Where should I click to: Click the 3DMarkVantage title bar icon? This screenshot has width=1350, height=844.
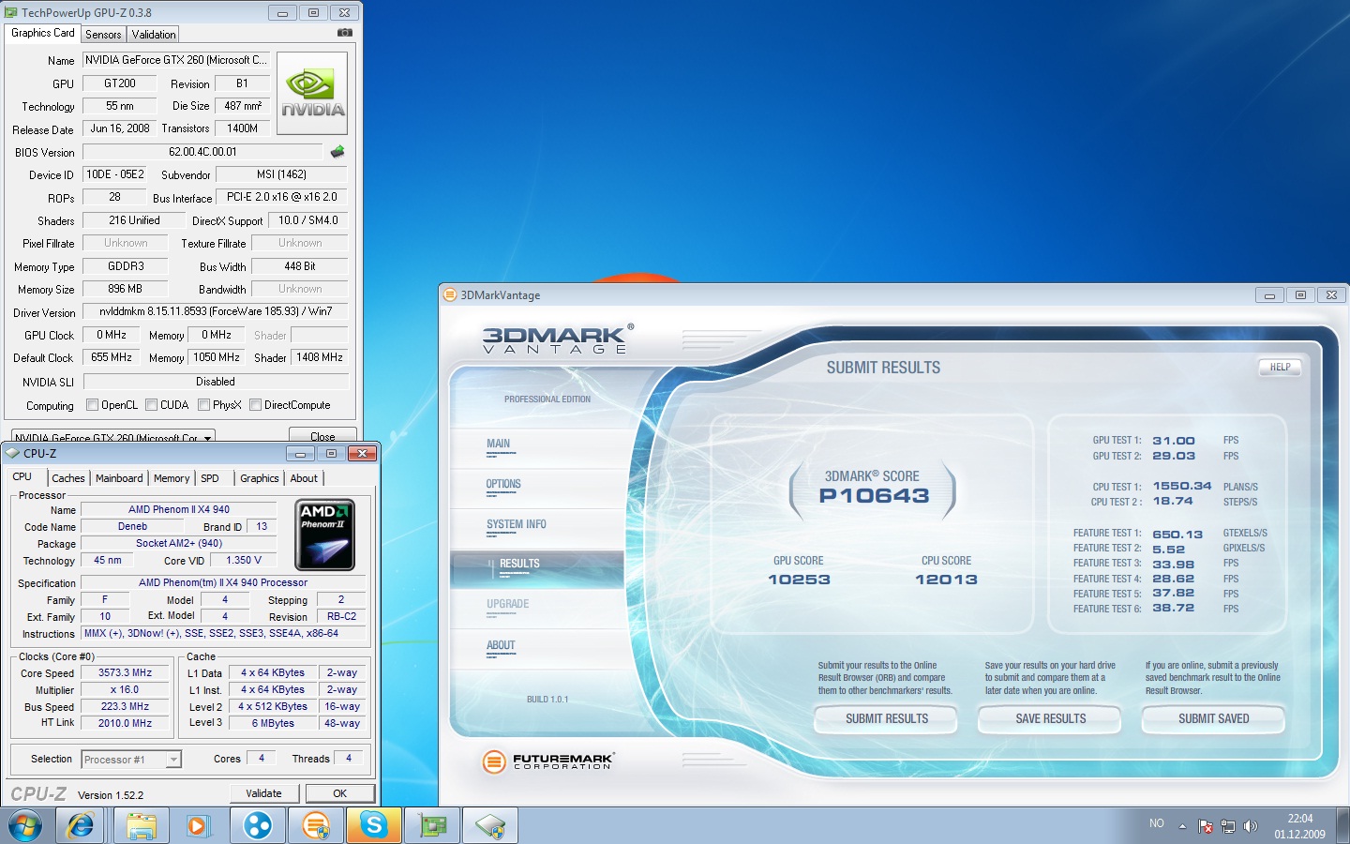pos(449,294)
